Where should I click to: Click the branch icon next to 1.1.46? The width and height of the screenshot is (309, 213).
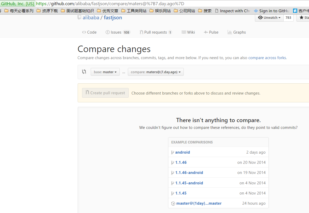(x=173, y=162)
